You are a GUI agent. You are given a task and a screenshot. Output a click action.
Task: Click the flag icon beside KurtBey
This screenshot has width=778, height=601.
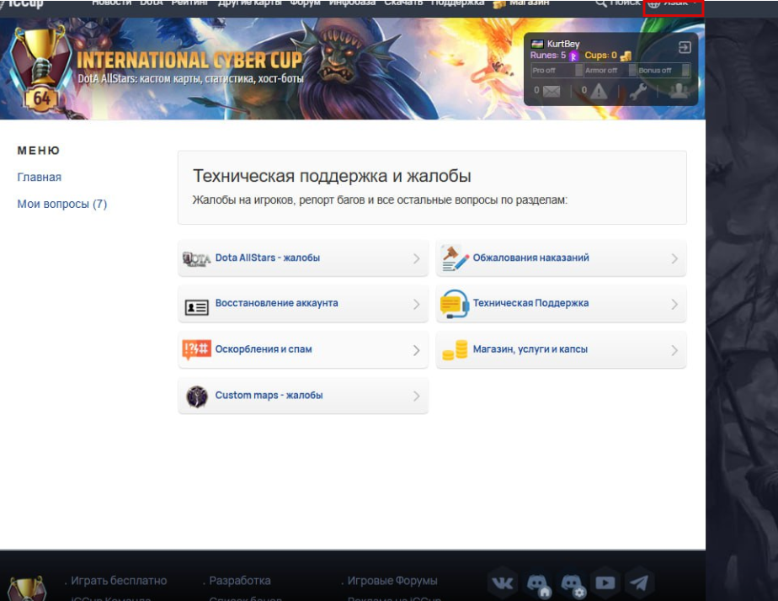coord(537,44)
